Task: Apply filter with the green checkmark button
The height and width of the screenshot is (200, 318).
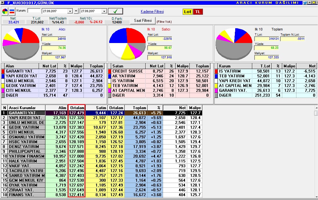Action: [115, 11]
